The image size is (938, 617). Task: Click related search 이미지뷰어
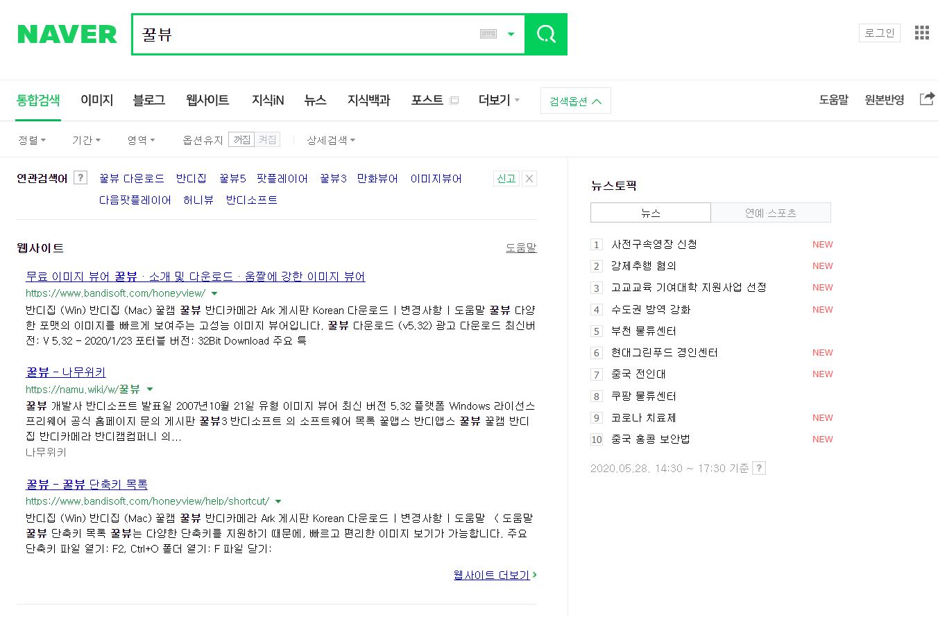point(436,178)
